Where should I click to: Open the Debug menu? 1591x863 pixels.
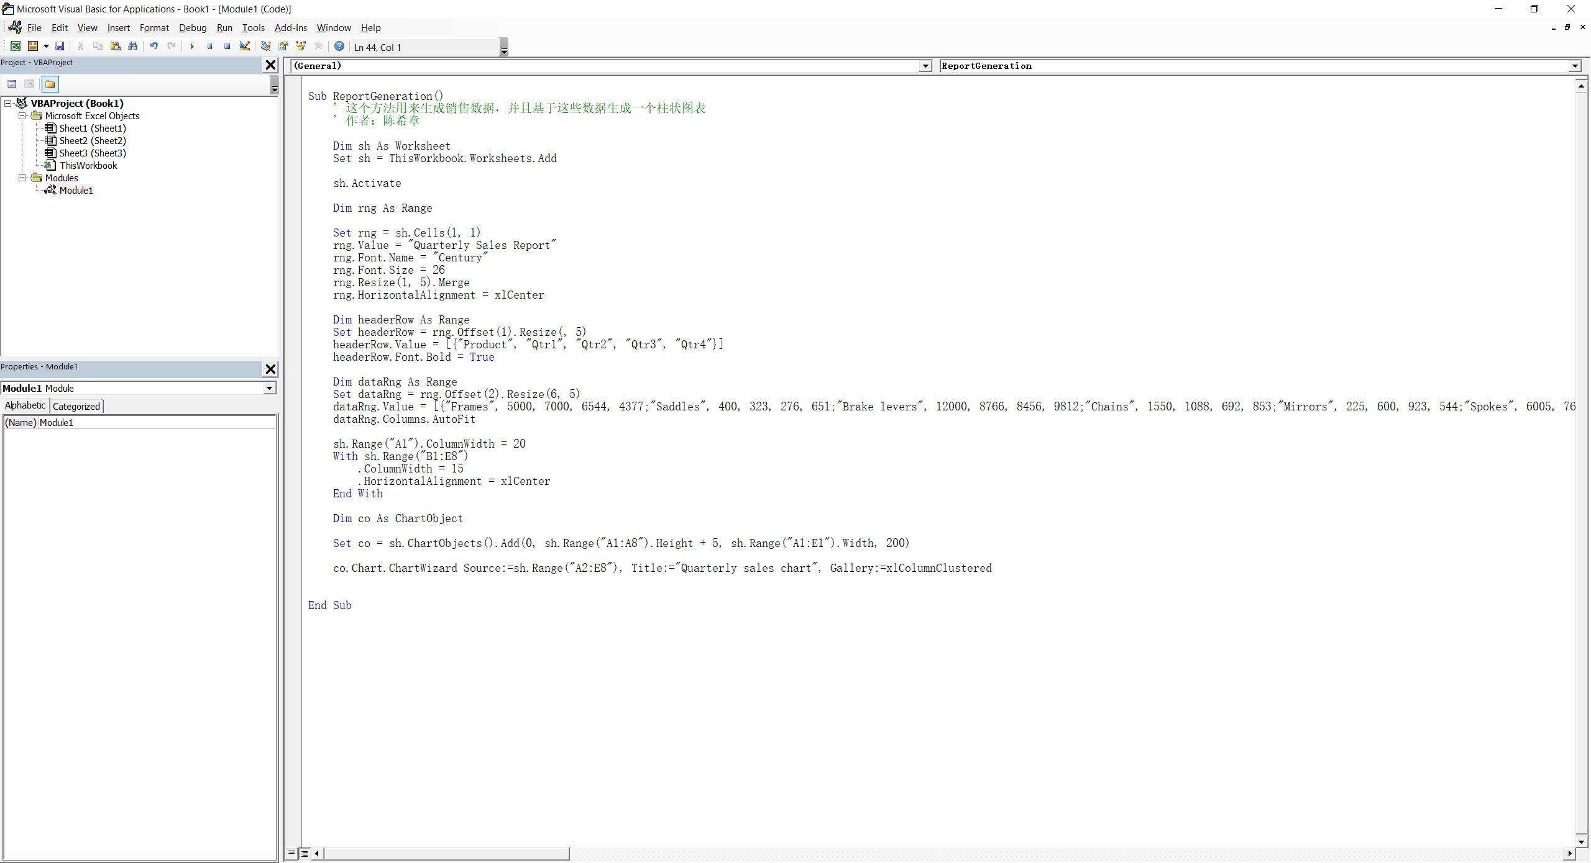(x=192, y=28)
